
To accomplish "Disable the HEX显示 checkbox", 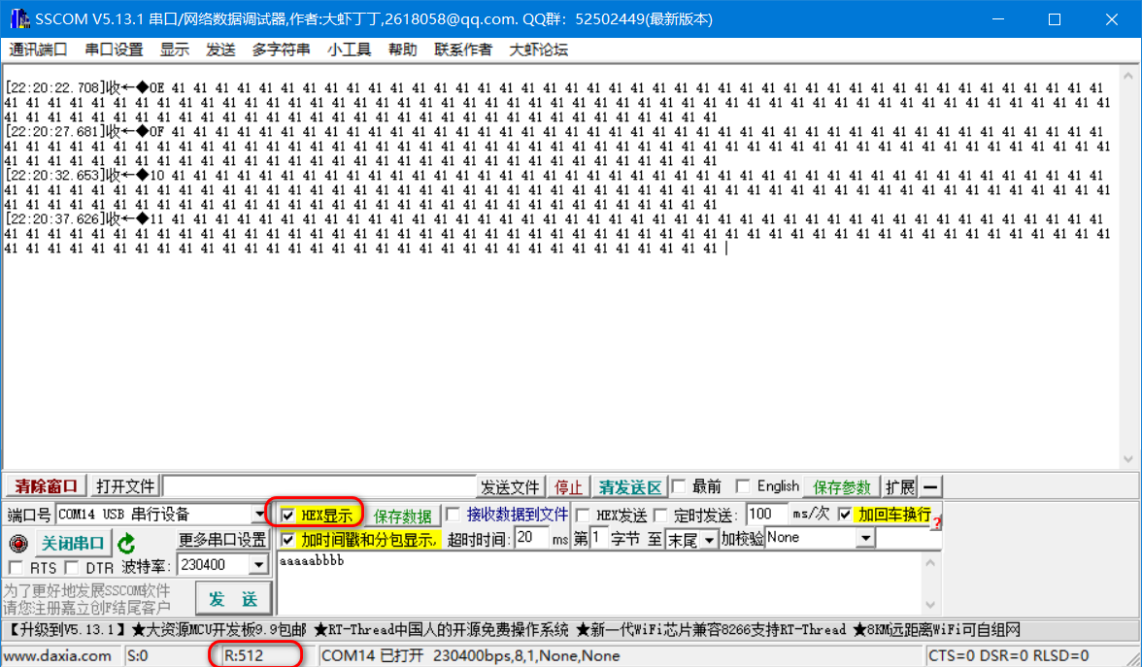I will point(287,515).
